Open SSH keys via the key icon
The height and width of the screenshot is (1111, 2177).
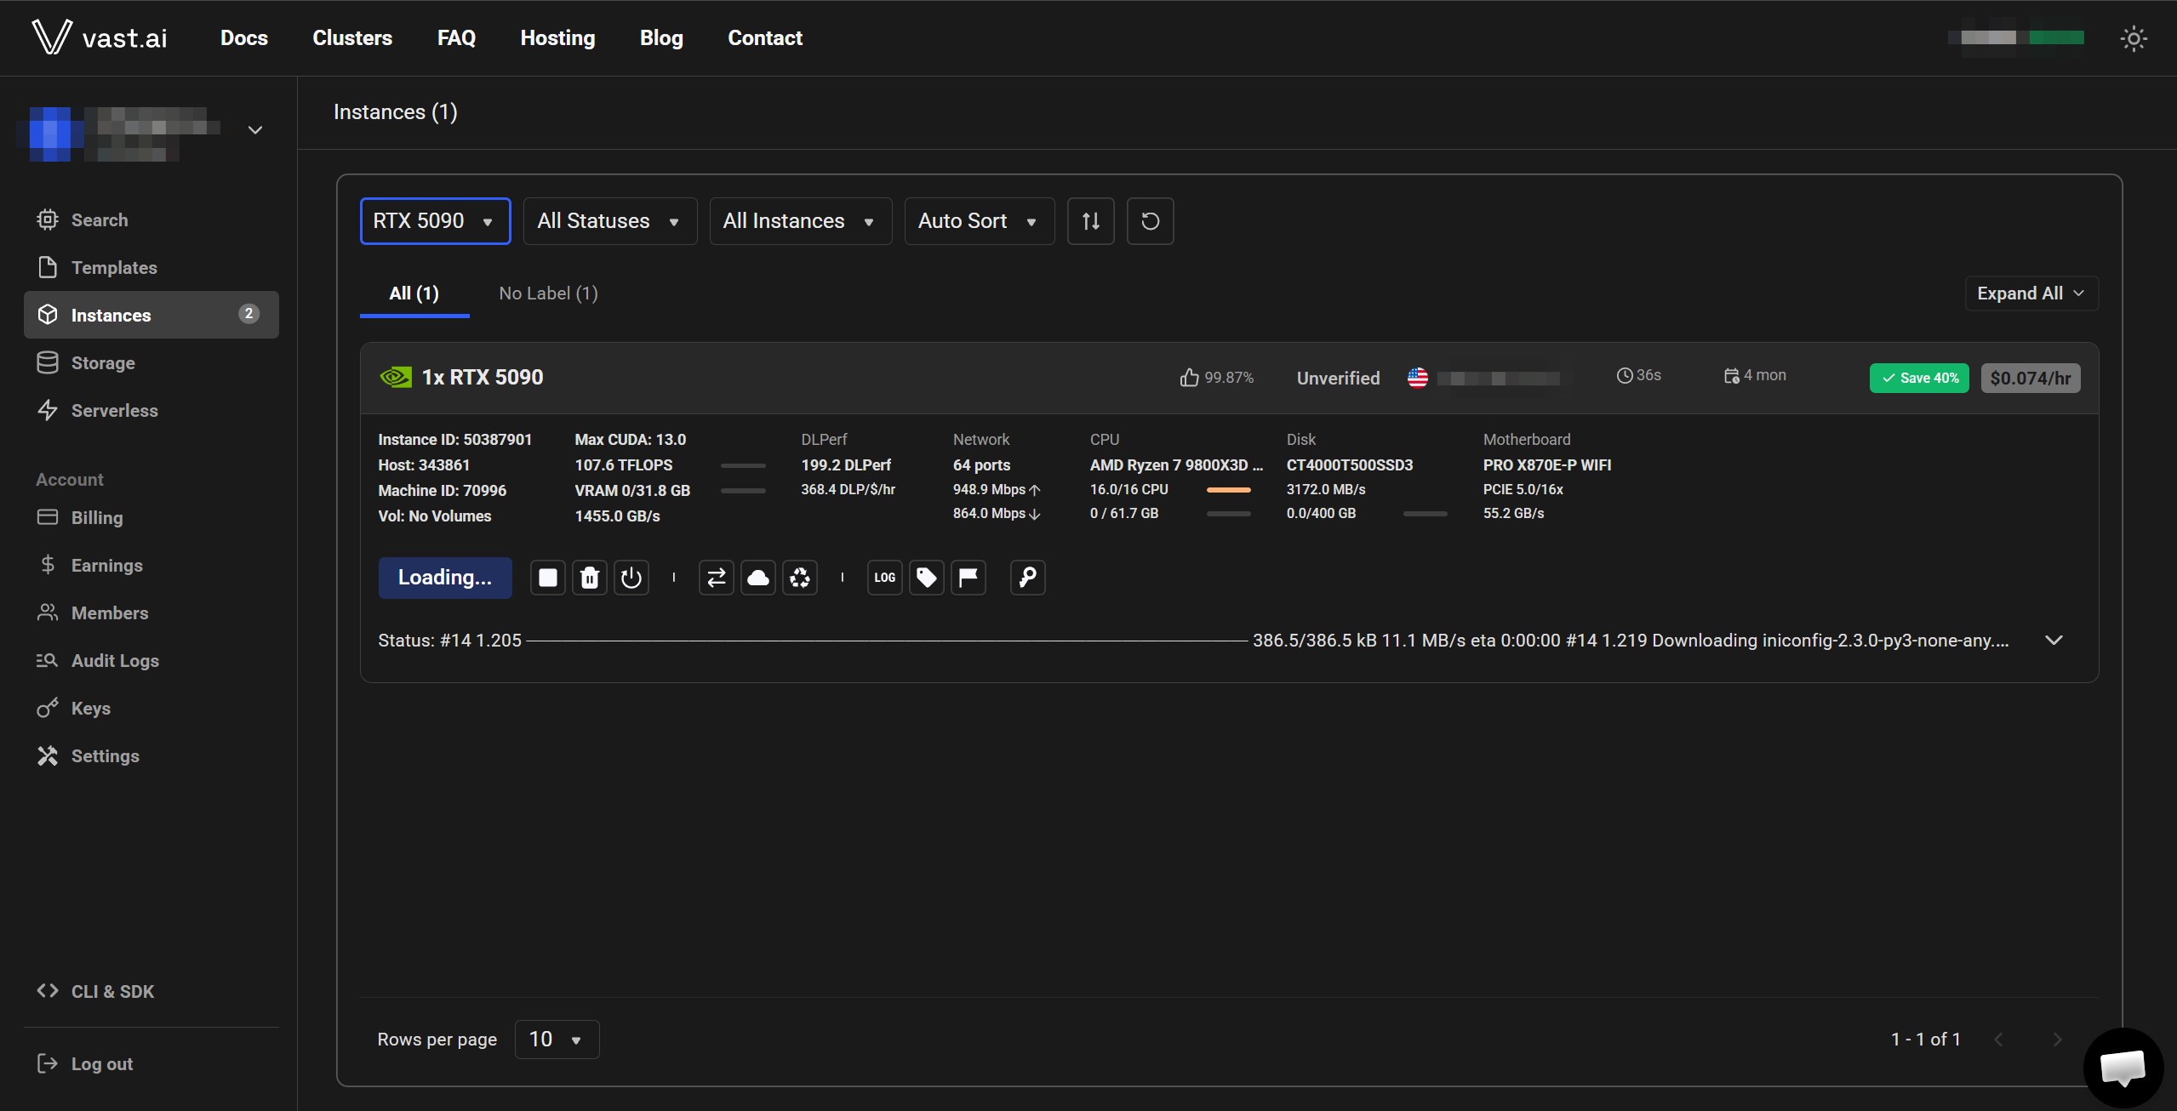coord(1027,578)
